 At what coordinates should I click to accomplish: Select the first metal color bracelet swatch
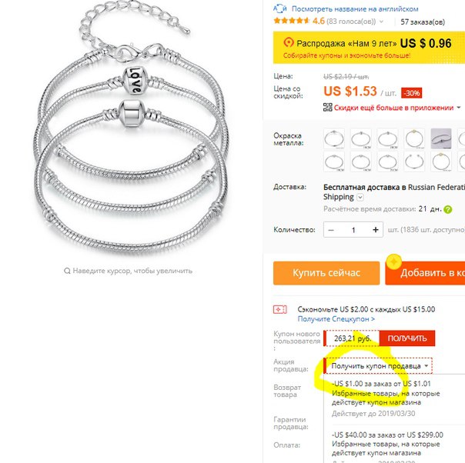(x=334, y=138)
